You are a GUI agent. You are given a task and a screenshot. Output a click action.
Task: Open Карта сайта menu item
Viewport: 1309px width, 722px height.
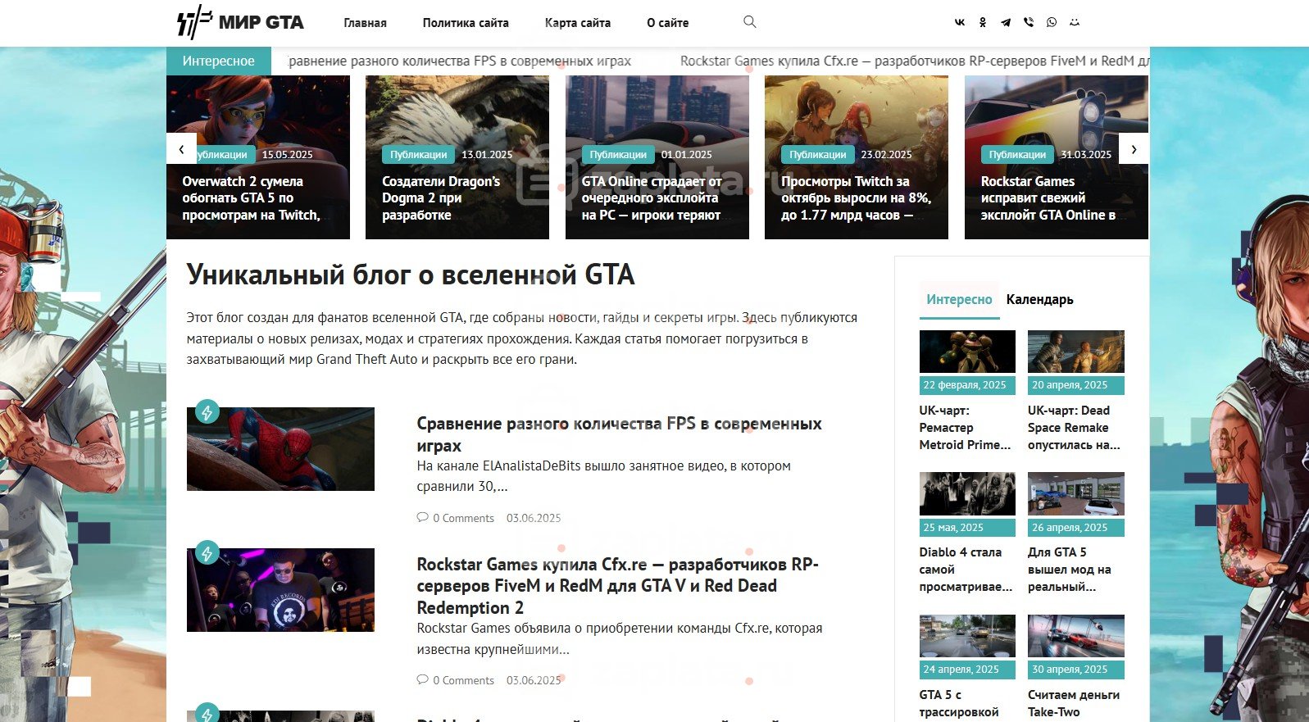click(578, 23)
